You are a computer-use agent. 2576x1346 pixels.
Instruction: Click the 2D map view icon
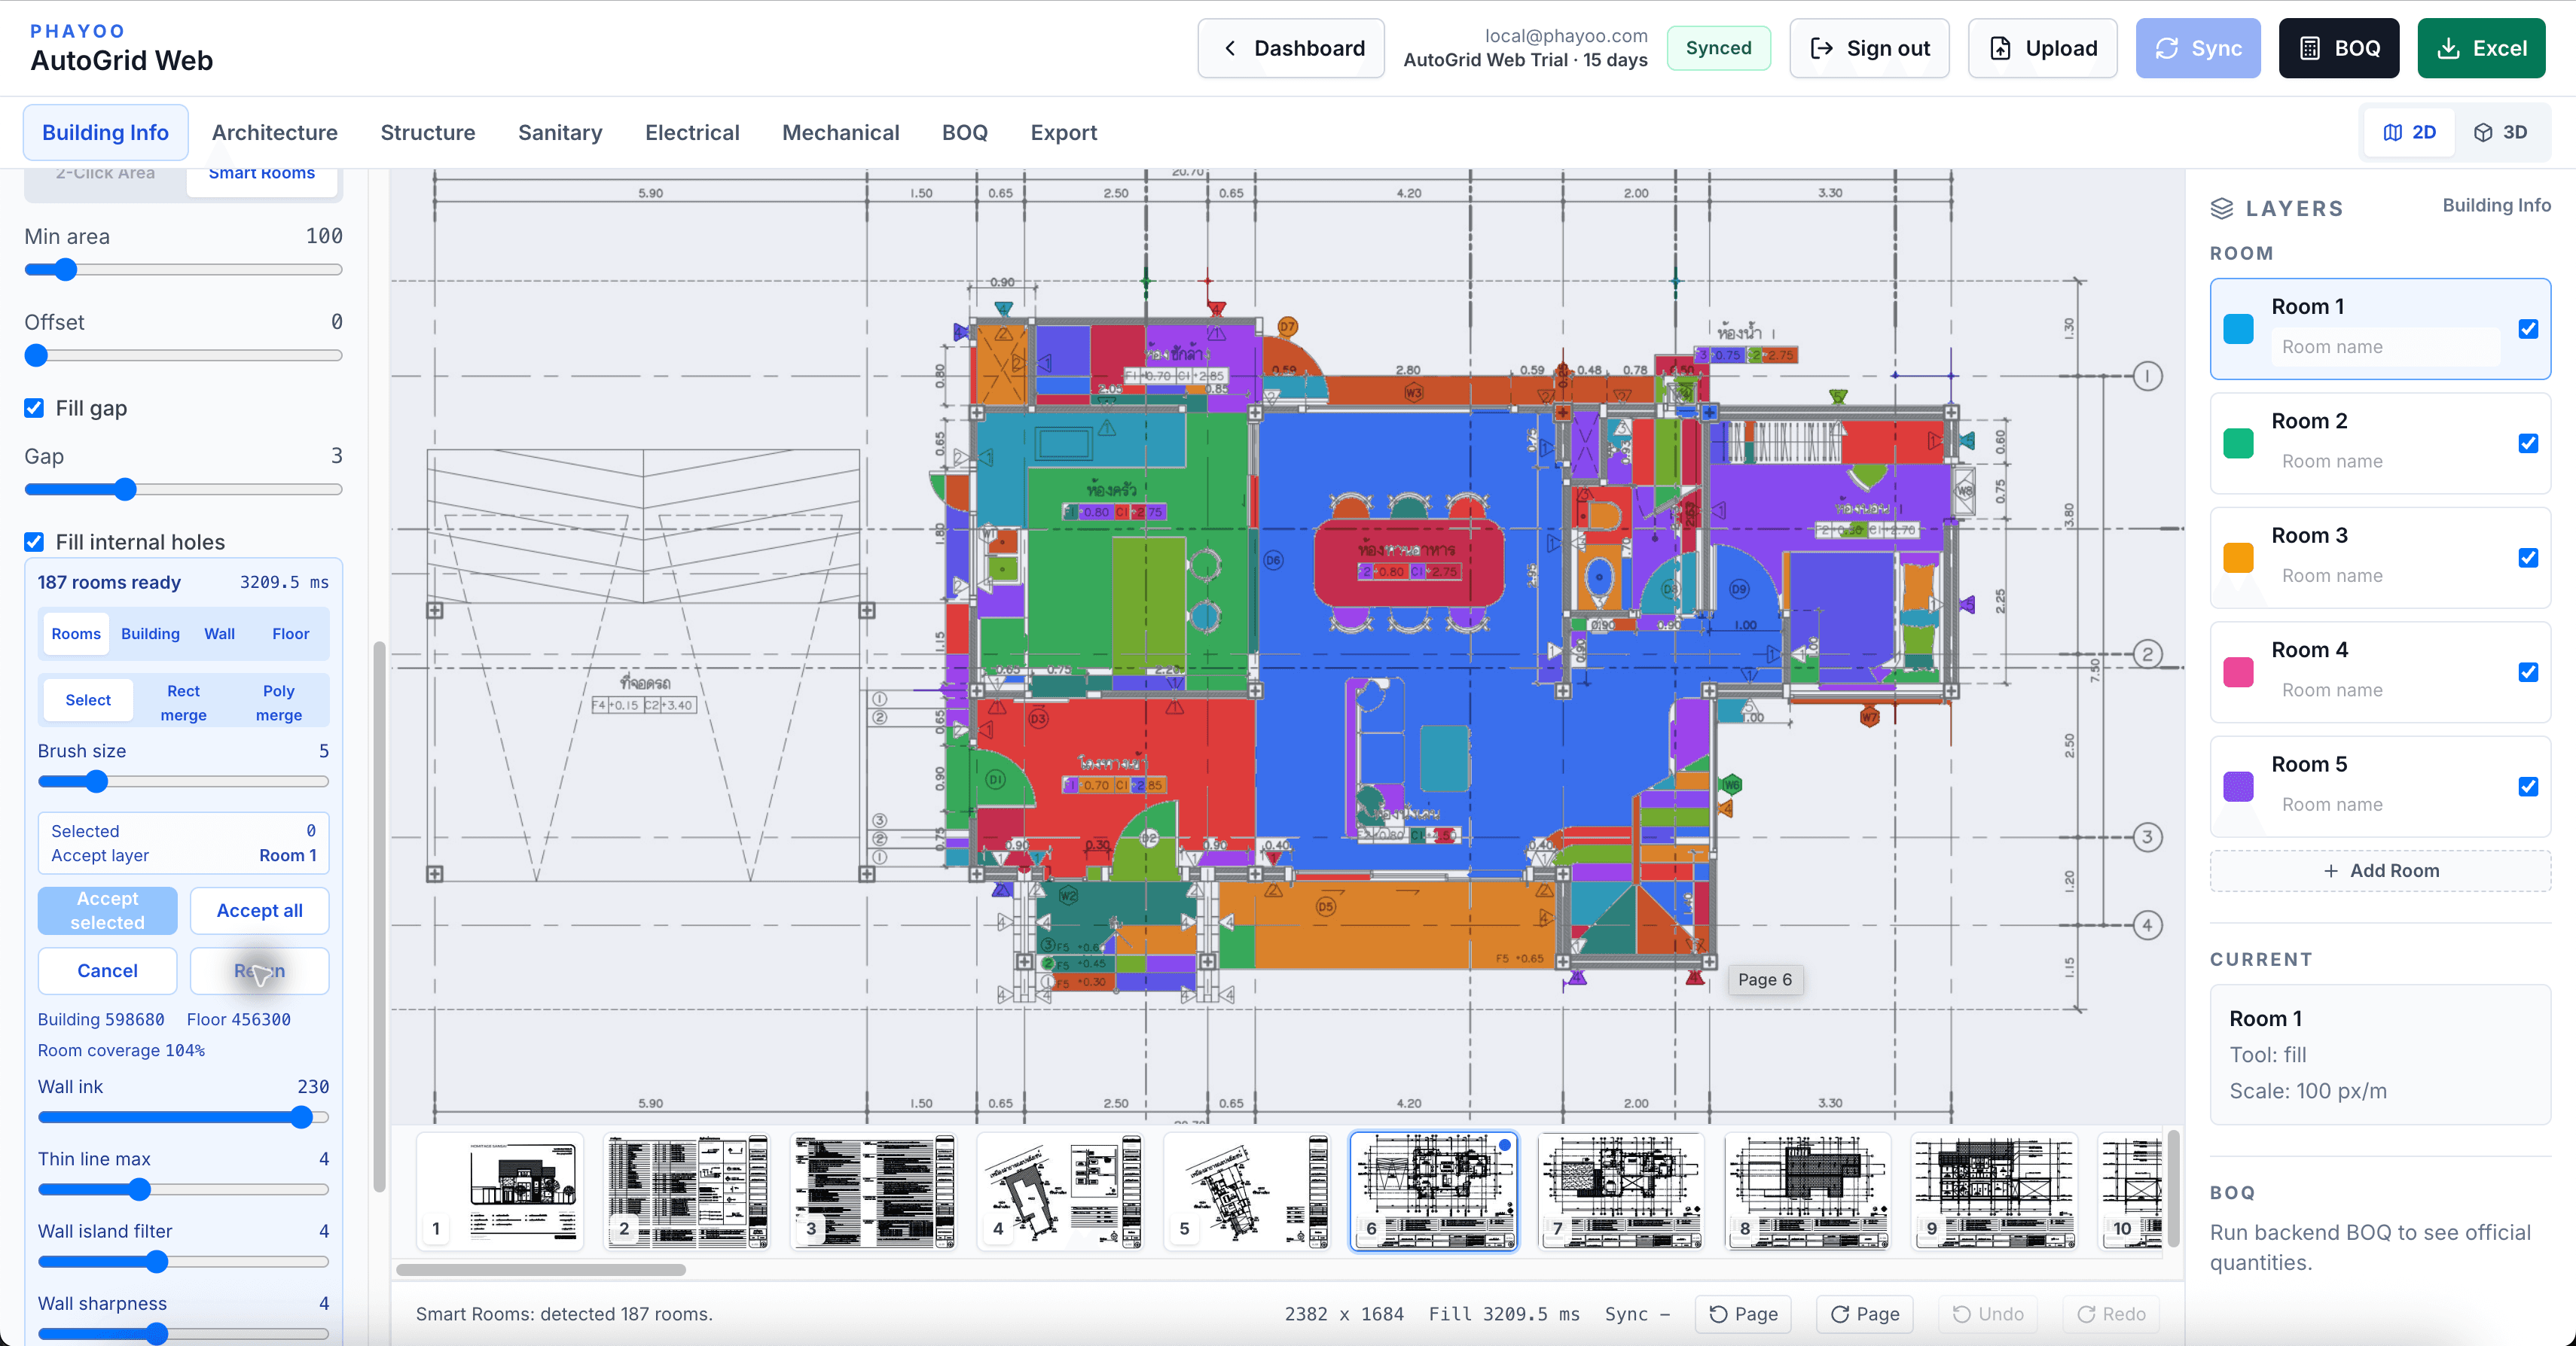tap(2392, 132)
